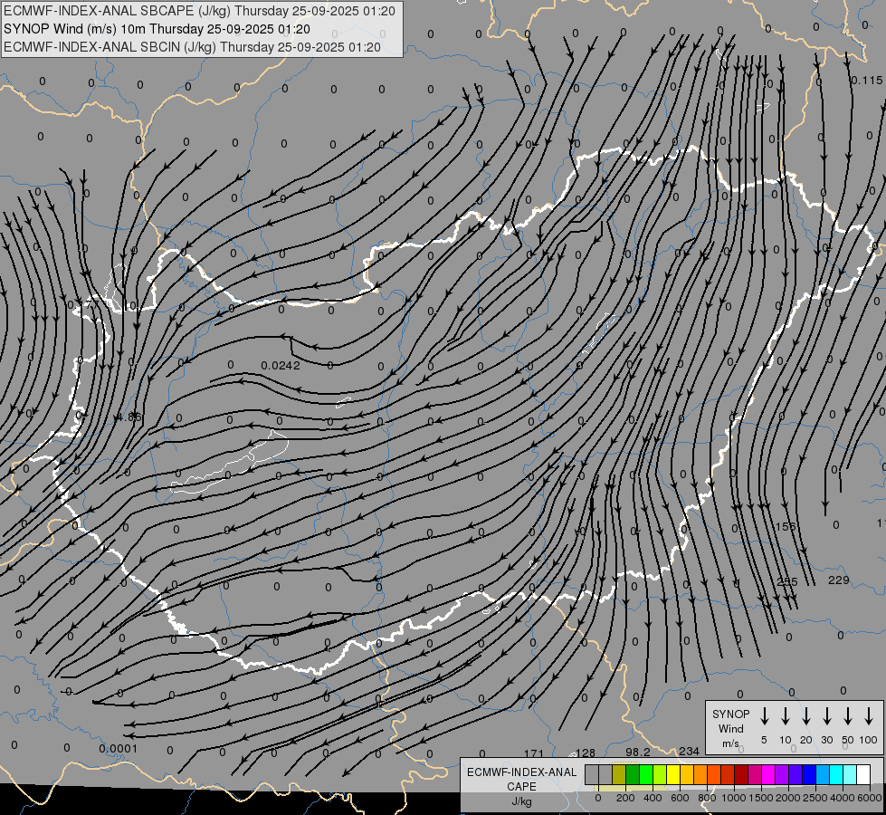The height and width of the screenshot is (815, 886).
Task: Click the 200 tick label in CAPE legend
Action: coord(625,798)
